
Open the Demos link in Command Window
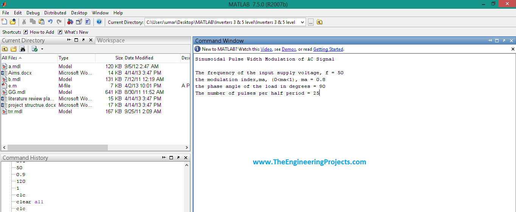click(x=289, y=49)
